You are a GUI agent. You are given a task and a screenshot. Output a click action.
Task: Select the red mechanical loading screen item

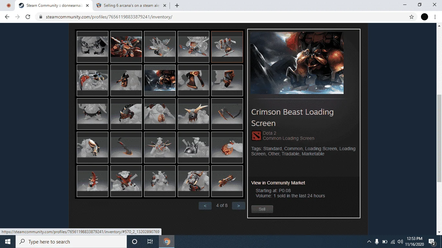tap(126, 47)
